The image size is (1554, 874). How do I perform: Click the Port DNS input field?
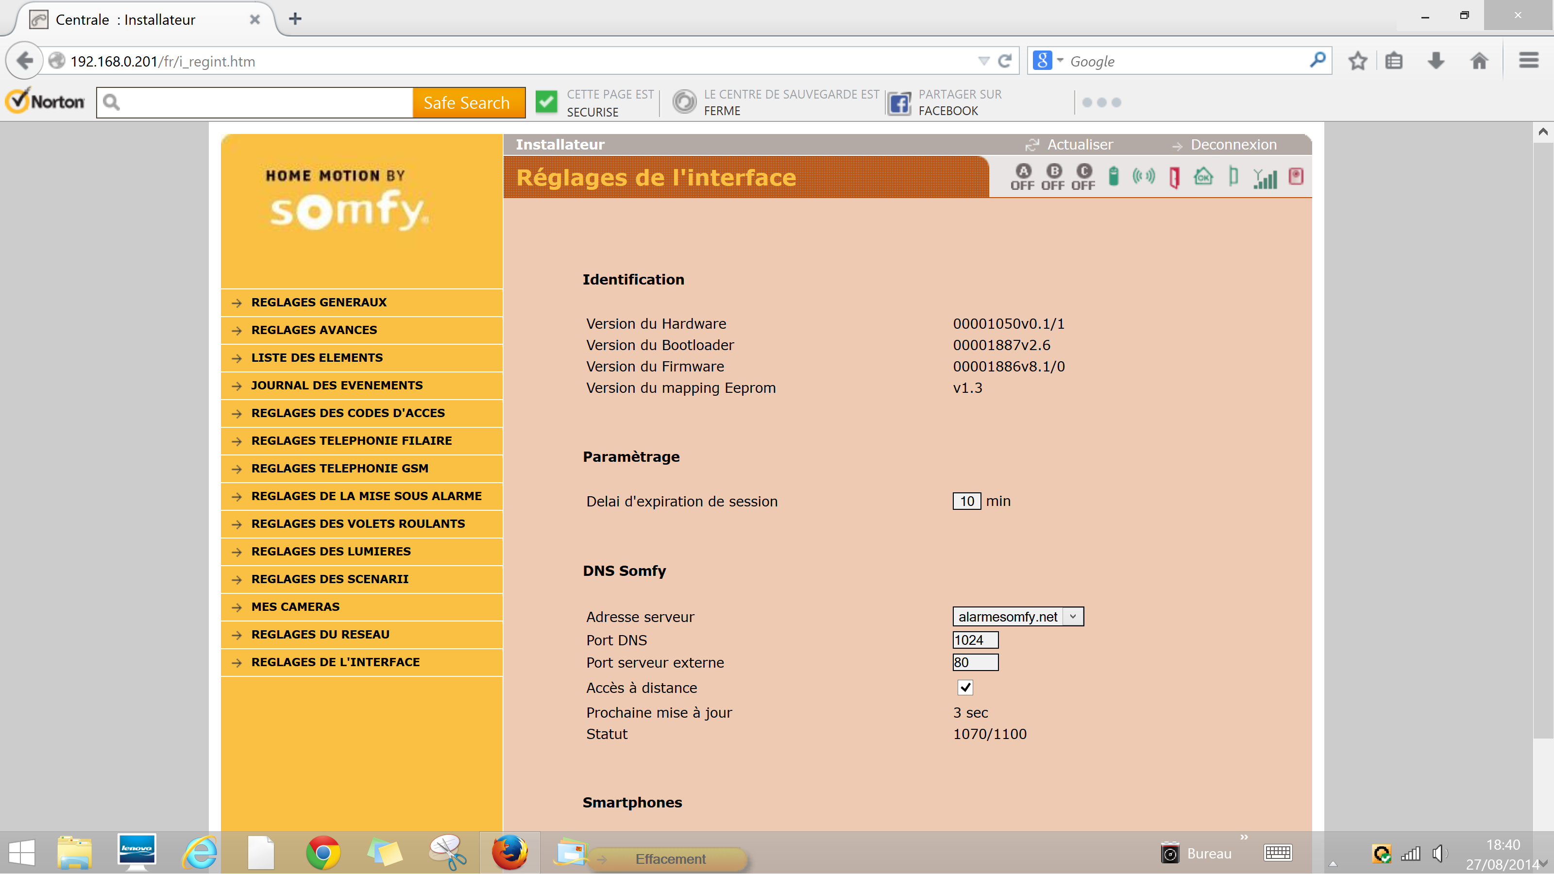coord(975,640)
